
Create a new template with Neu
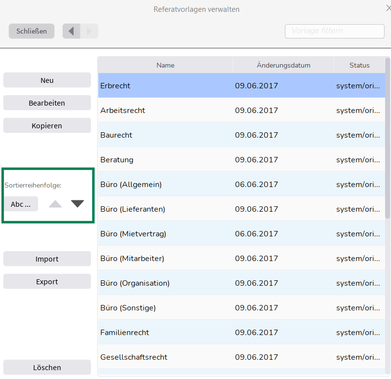pyautogui.click(x=47, y=80)
